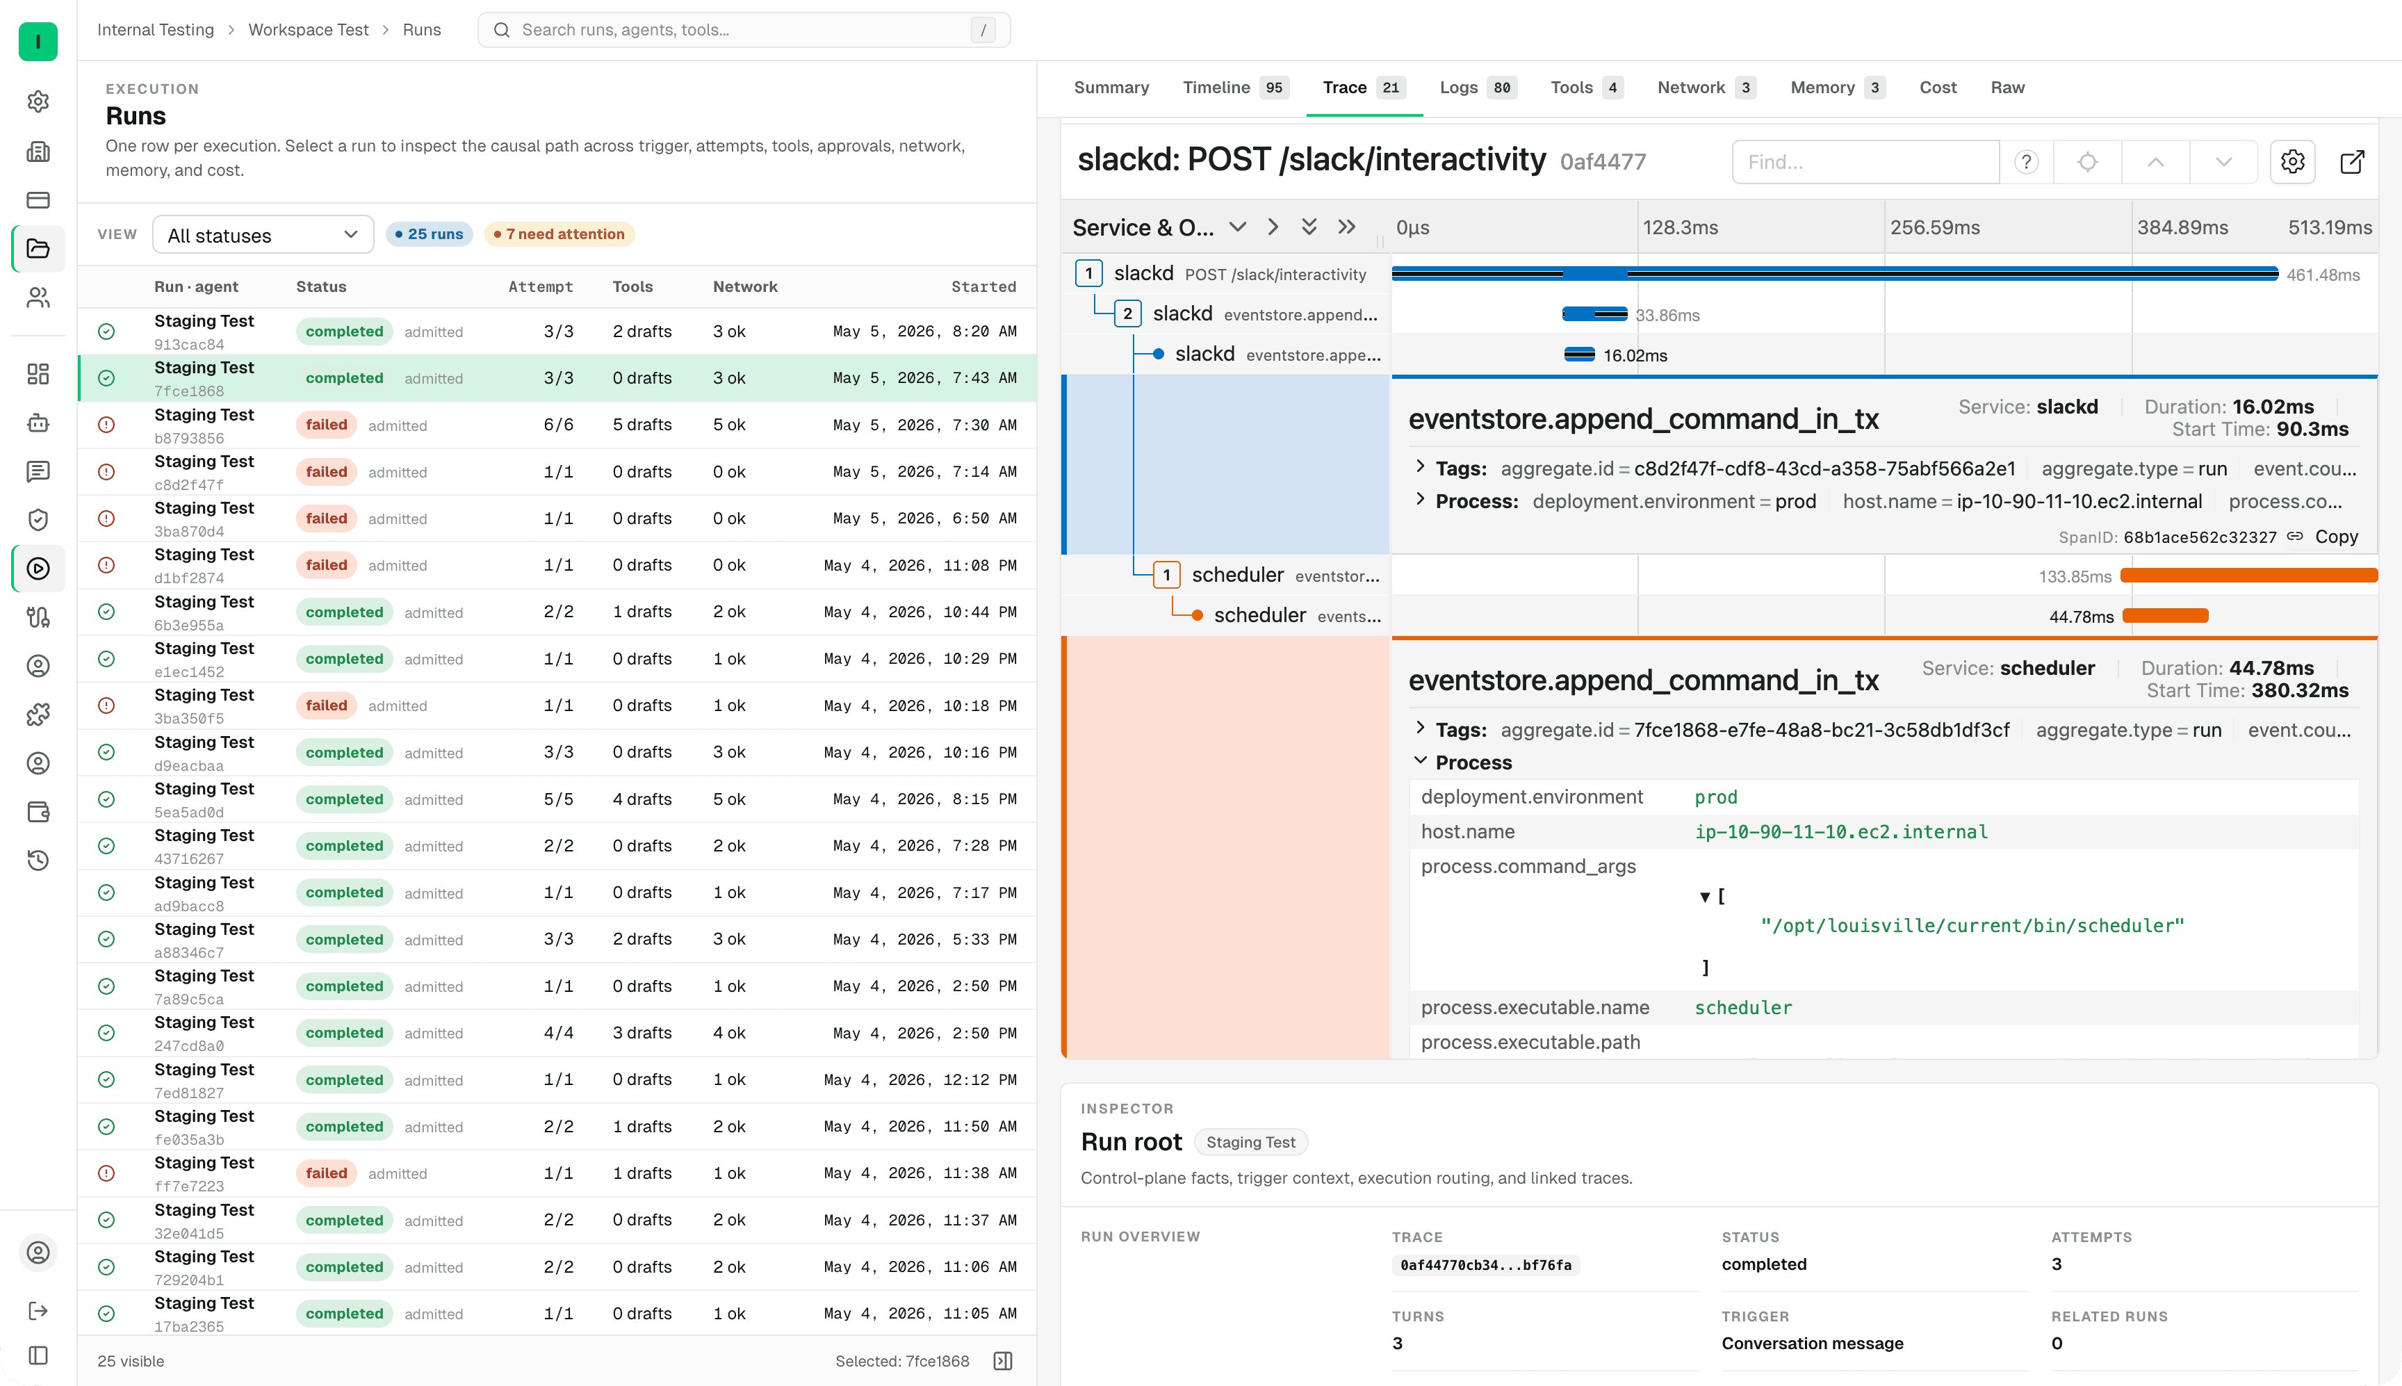This screenshot has height=1386, width=2402.
Task: Switch to the Network tab
Action: [x=1706, y=88]
